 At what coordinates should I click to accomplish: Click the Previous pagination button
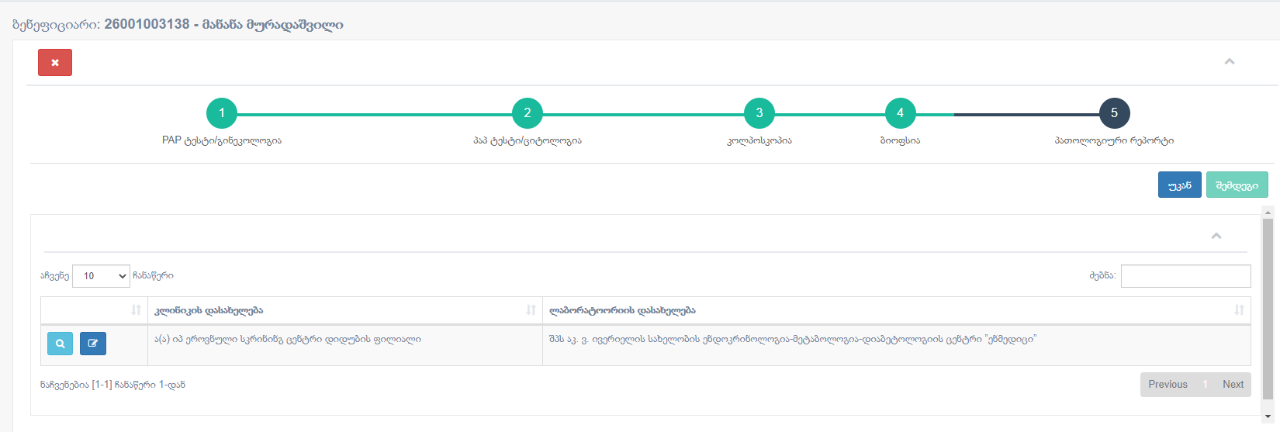(x=1168, y=385)
